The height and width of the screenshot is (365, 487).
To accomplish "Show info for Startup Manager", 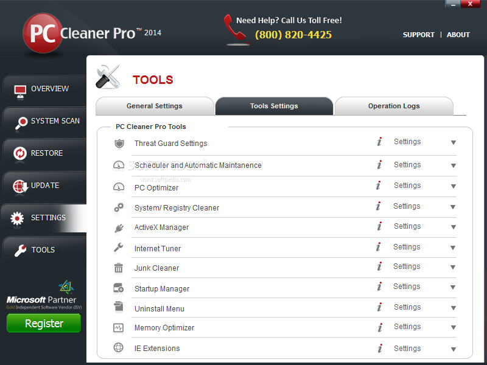I will point(379,286).
